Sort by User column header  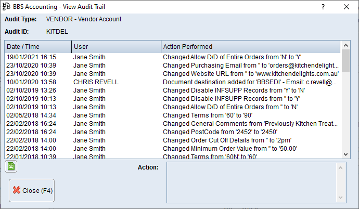coord(115,47)
